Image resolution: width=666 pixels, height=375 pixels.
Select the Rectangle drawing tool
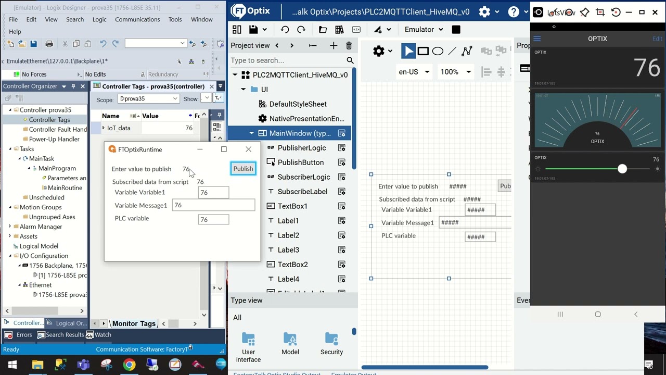423,51
